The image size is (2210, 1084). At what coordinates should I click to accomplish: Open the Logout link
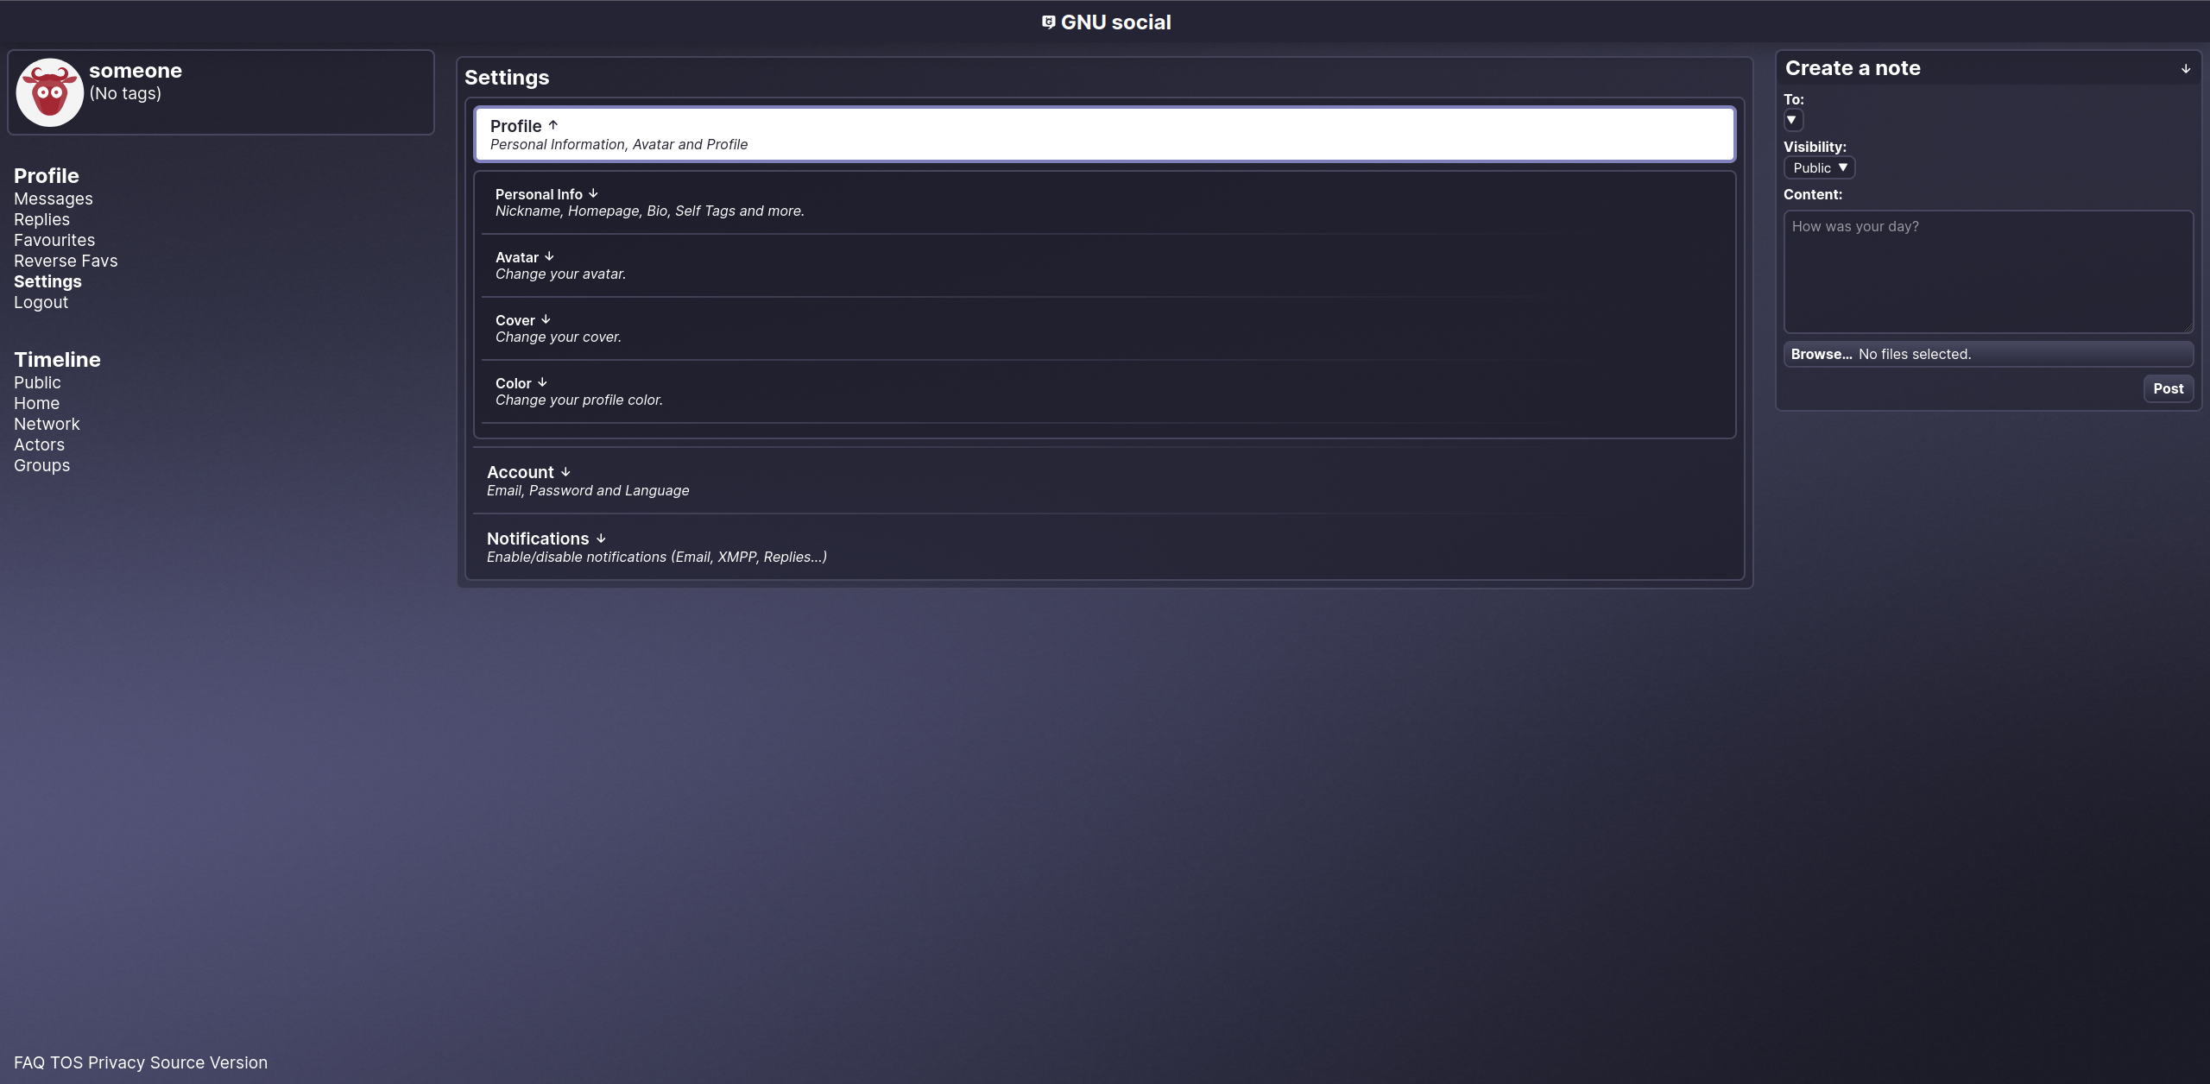point(41,302)
